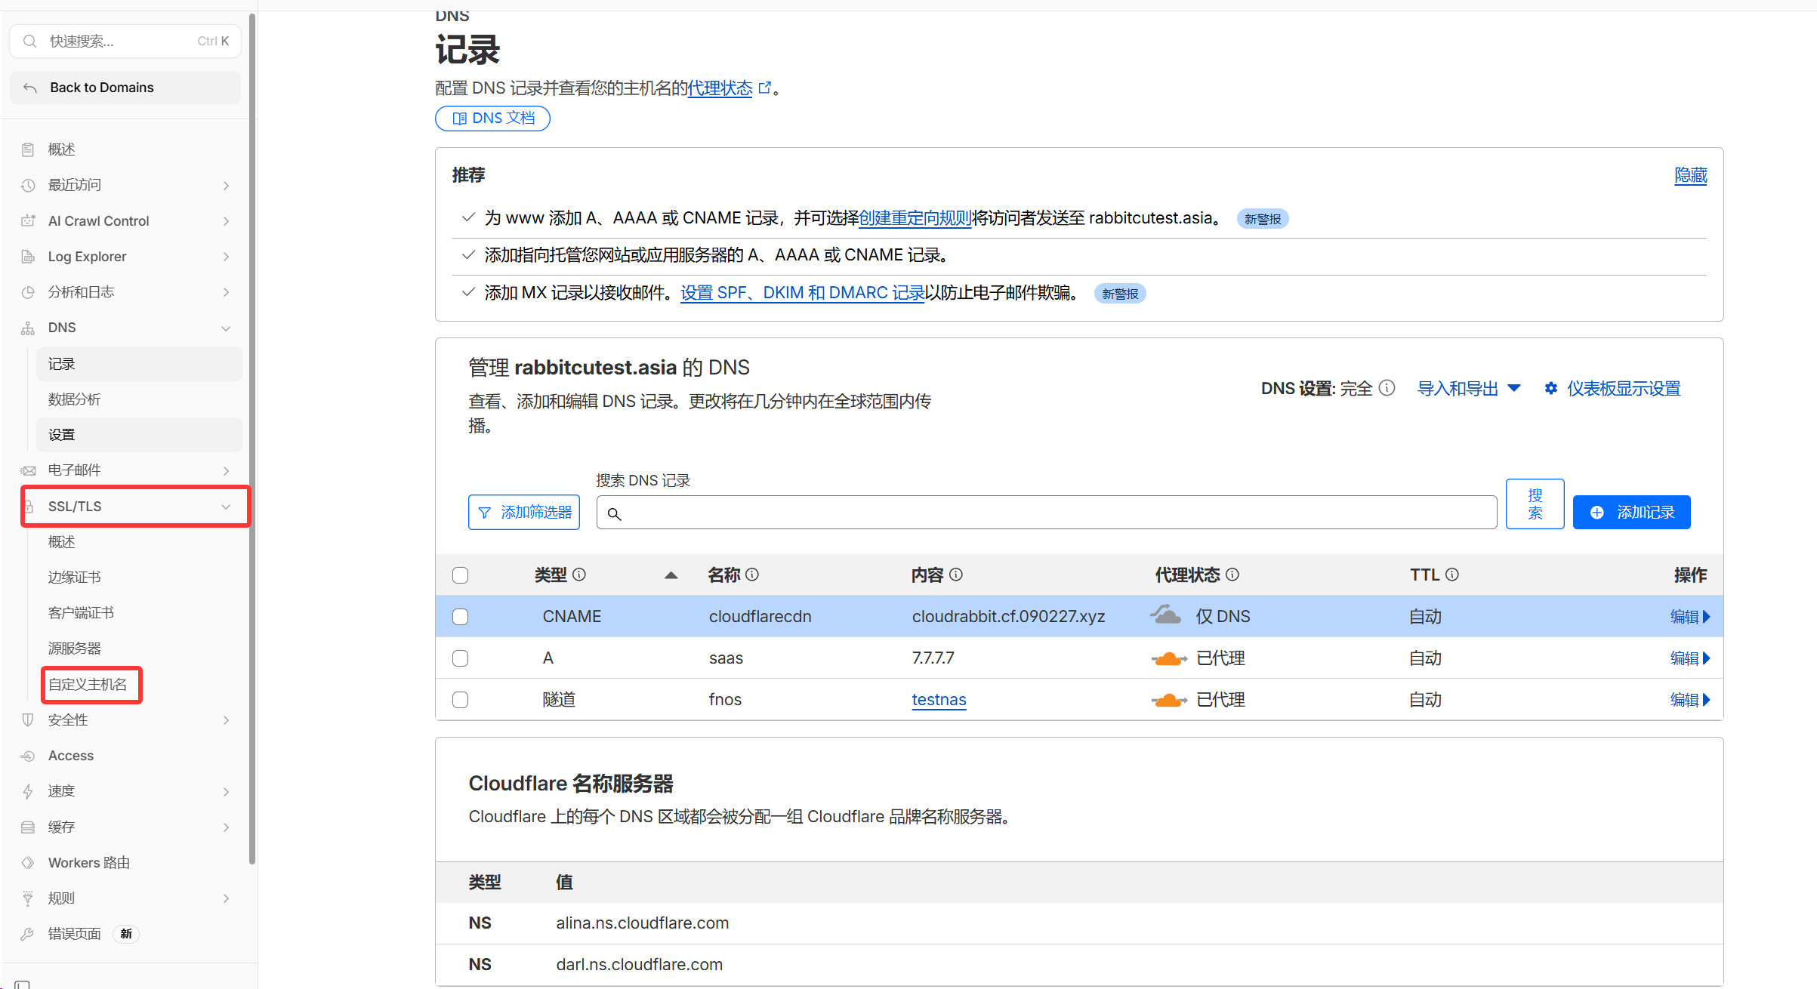Check the box for the saas A record
Viewport: 1817px width, 989px height.
(461, 658)
